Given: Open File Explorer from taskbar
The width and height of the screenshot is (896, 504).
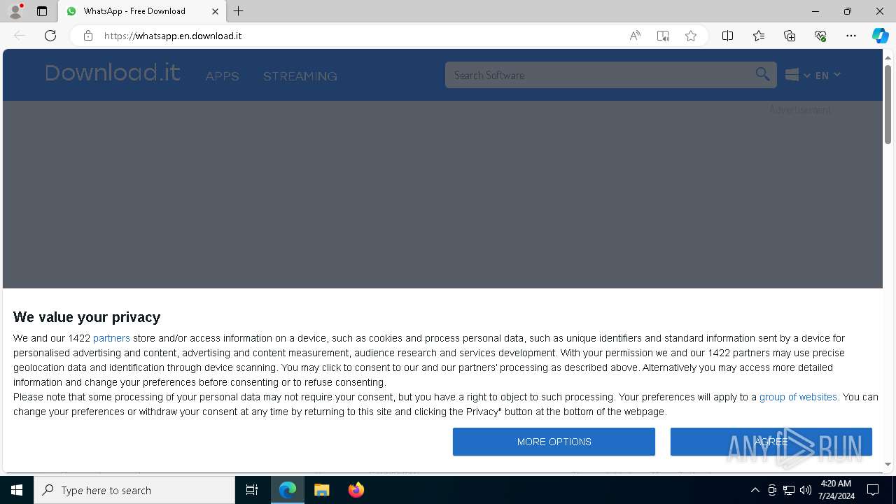Looking at the screenshot, I should 322,490.
